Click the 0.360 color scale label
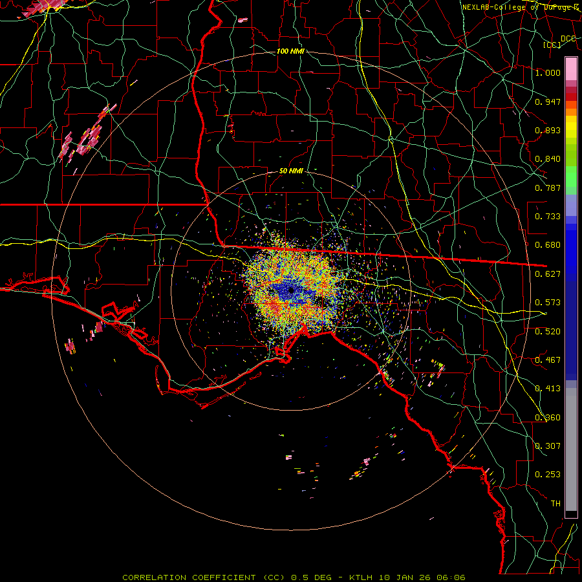 (548, 418)
